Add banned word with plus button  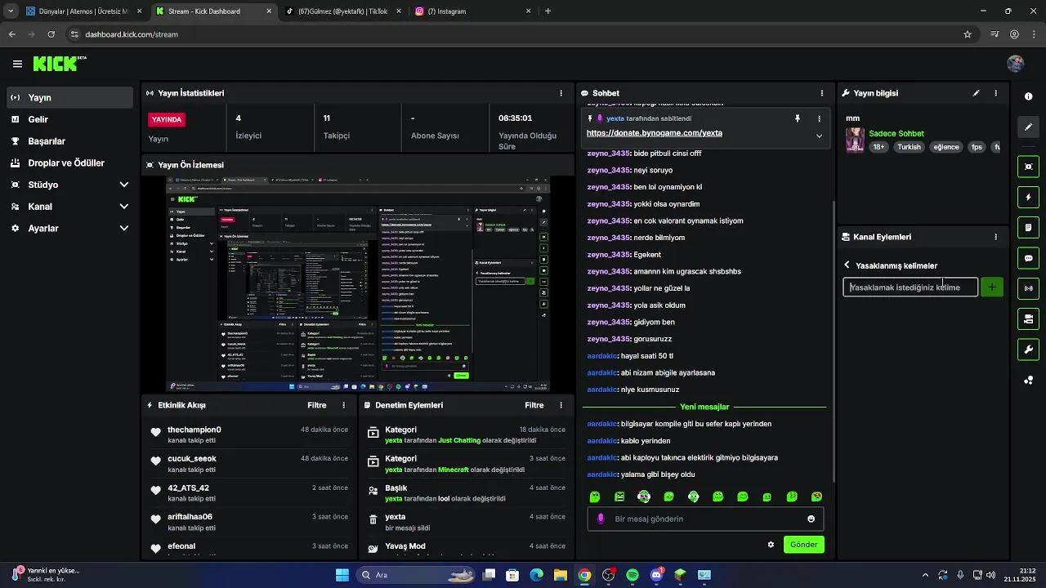992,287
